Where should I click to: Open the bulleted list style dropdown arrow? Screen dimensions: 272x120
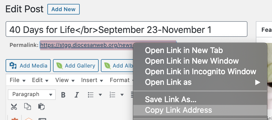point(100,95)
